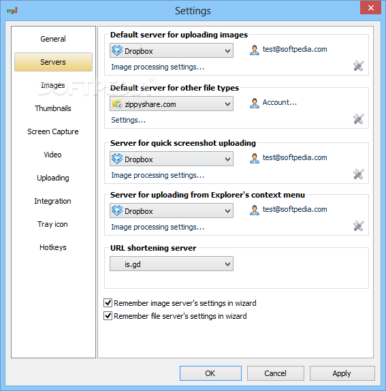The image size is (386, 391).
Task: Click the Account... link for zippyshare.com
Action: (280, 102)
